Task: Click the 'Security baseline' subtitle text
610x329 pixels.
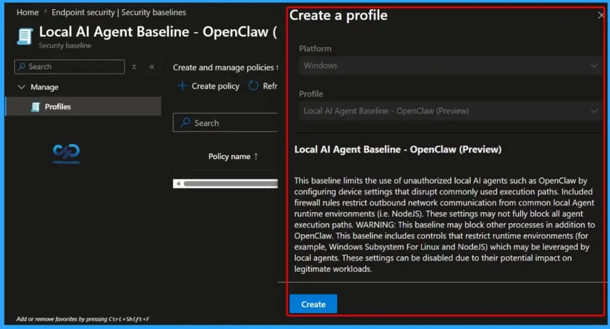Action: click(65, 45)
